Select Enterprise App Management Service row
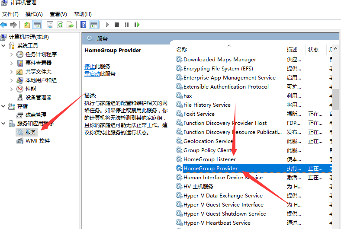Image resolution: width=341 pixels, height=229 pixels. tap(253, 78)
